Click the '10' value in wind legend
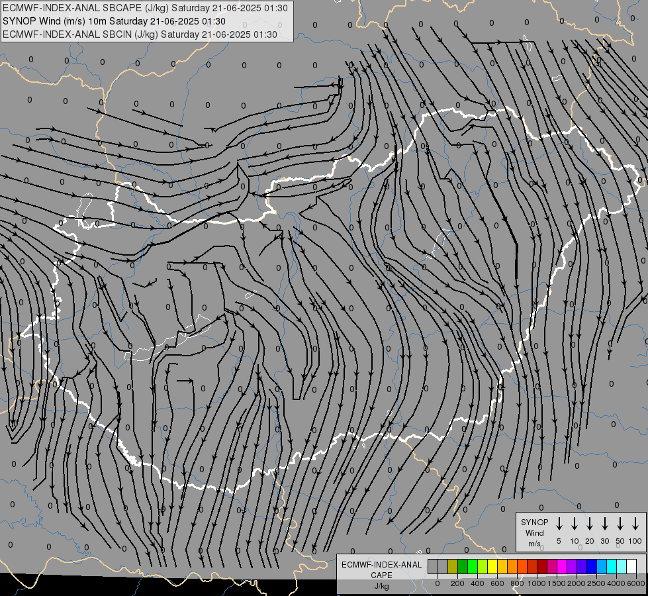This screenshot has width=648, height=596. [575, 541]
